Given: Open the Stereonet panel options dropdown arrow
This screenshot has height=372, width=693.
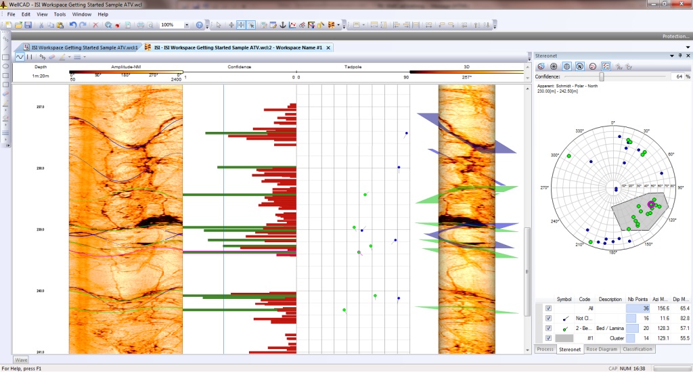Looking at the screenshot, I should point(671,55).
